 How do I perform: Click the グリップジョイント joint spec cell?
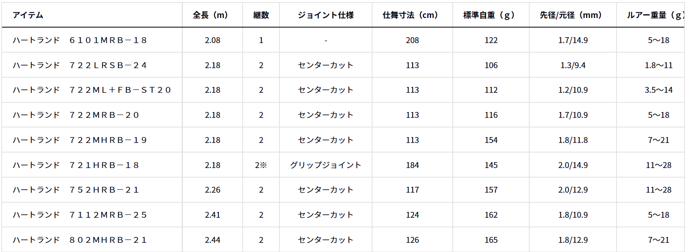click(x=326, y=165)
